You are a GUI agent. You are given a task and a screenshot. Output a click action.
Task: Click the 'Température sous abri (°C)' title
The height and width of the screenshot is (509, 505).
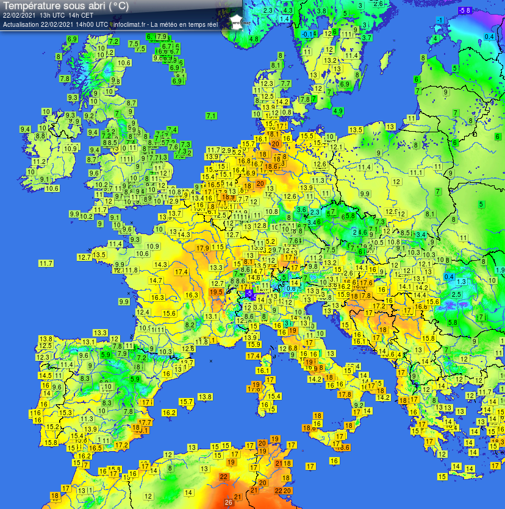tap(66, 6)
